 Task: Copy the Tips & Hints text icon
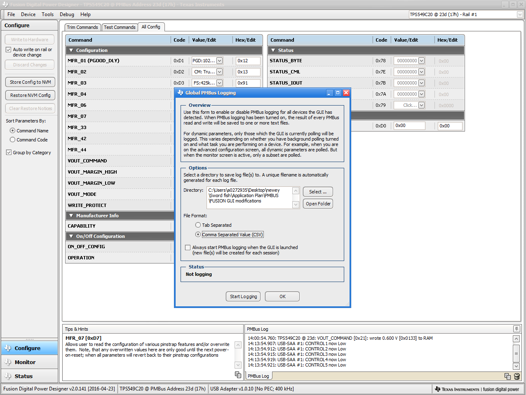[238, 374]
